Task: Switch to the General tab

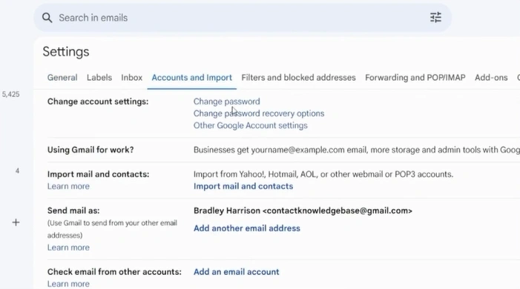Action: click(x=62, y=78)
